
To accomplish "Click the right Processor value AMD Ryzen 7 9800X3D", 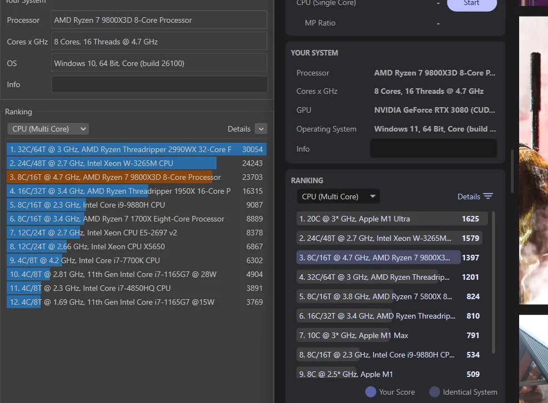I will pos(434,73).
